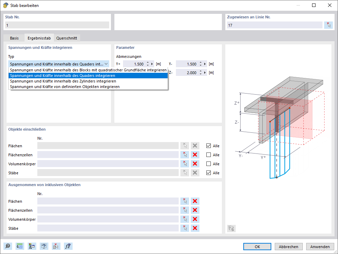Clear Flächenzellen in Ausgenommen von inklusiven Objekten
The height and width of the screenshot is (254, 338).
195,210
